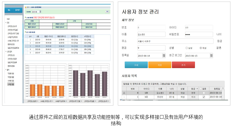The height and width of the screenshot is (132, 232).
Task: Toggle the 결혼 header checkbox in user list
Action: pyautogui.click(x=201, y=88)
